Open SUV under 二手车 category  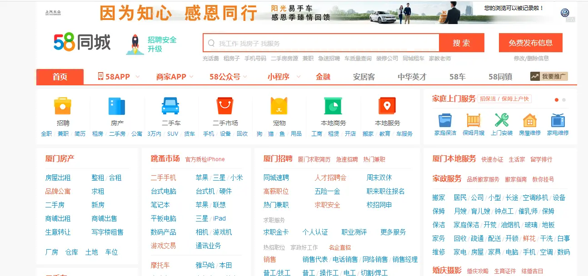[x=173, y=134]
